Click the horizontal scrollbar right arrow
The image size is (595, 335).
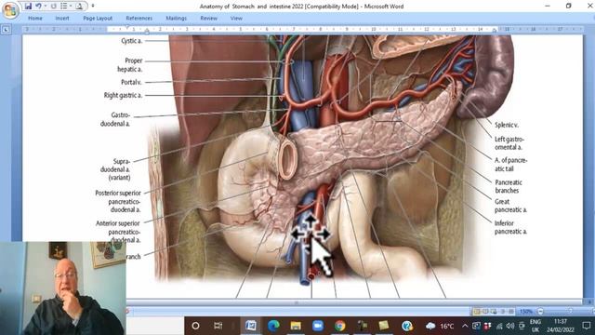(589, 302)
